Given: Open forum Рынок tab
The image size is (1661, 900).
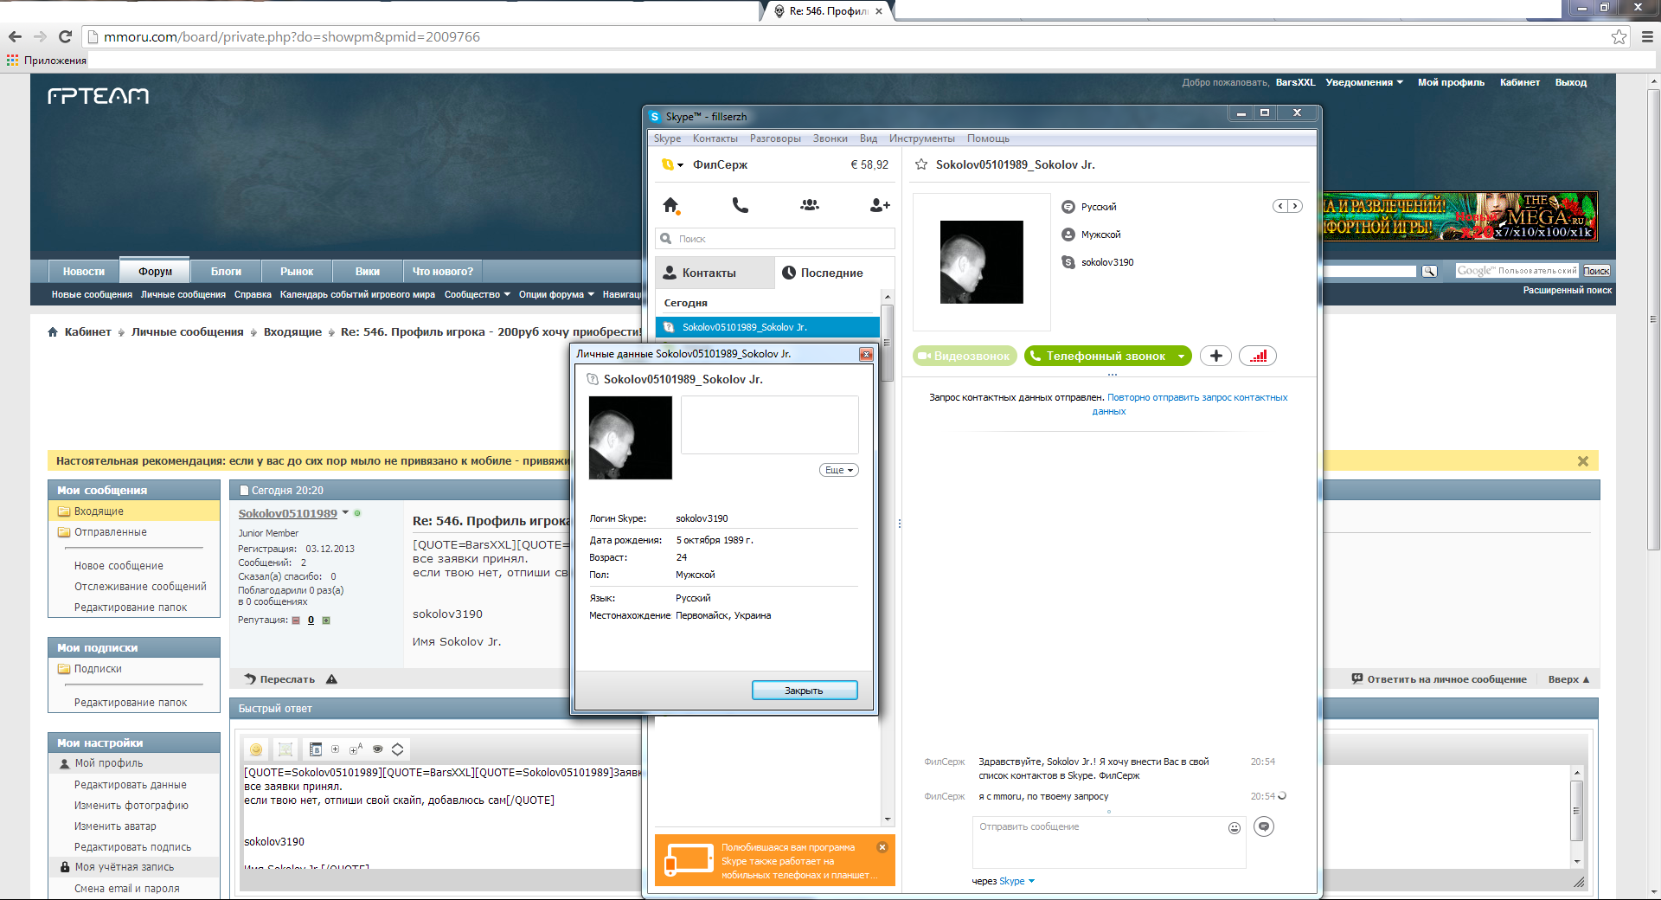Looking at the screenshot, I should tap(297, 272).
